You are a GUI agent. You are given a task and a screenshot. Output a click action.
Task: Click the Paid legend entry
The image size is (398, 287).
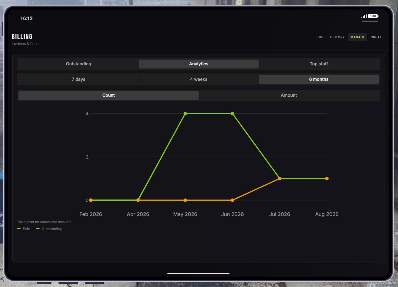click(24, 229)
